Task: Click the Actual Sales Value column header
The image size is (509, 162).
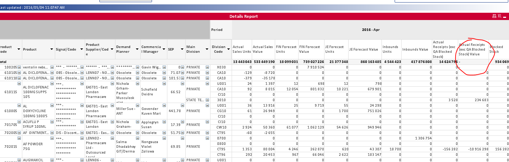Action: coord(263,49)
